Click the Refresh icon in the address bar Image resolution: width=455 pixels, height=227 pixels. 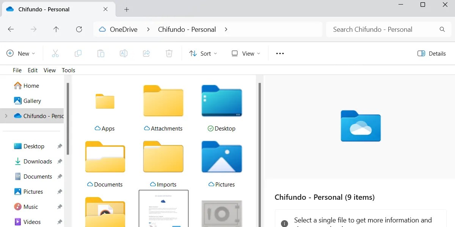pyautogui.click(x=79, y=29)
